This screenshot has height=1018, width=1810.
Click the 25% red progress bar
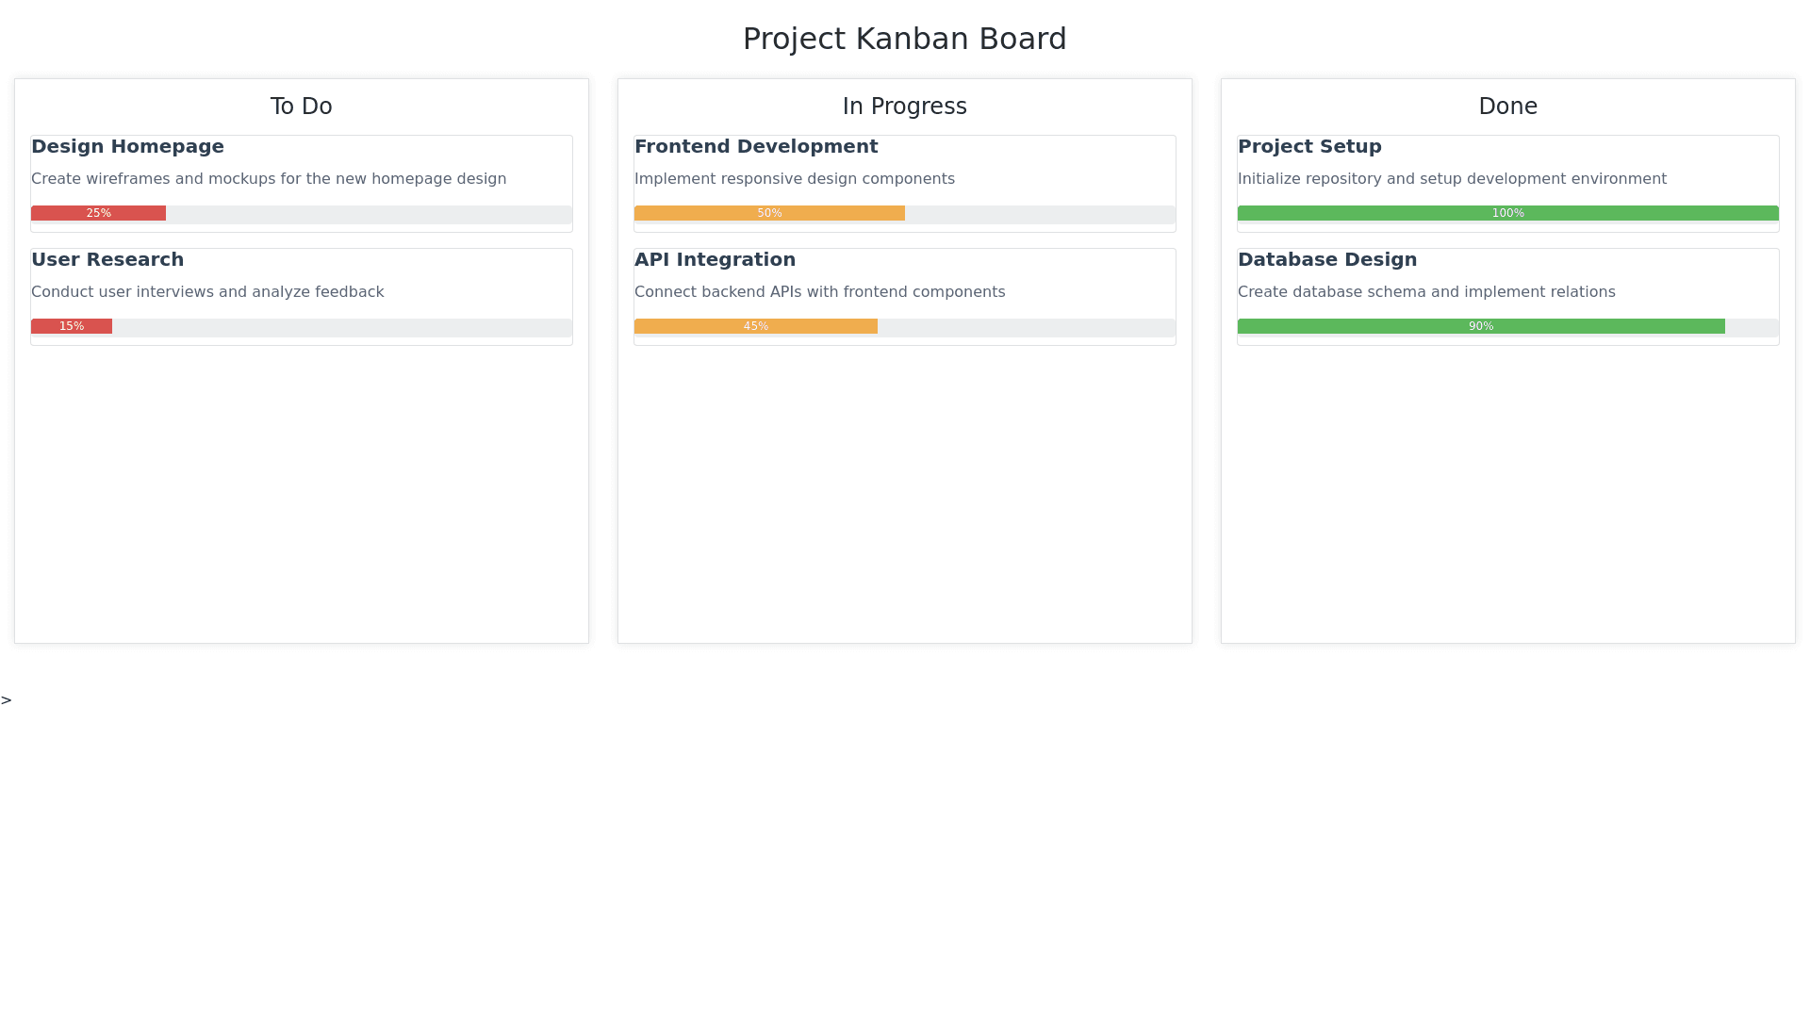click(98, 214)
